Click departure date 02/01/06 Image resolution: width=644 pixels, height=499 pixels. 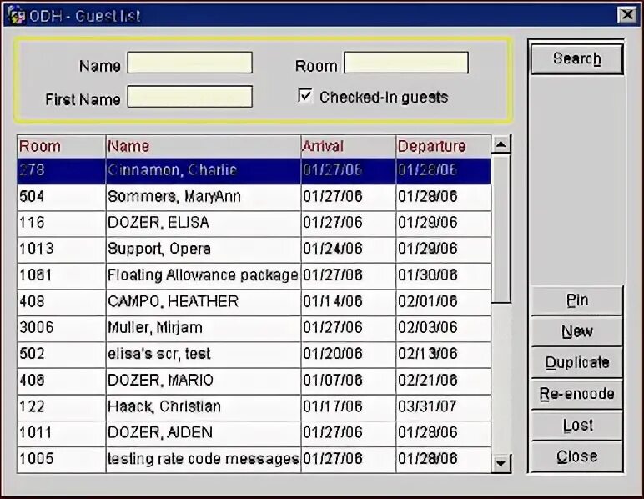point(444,302)
